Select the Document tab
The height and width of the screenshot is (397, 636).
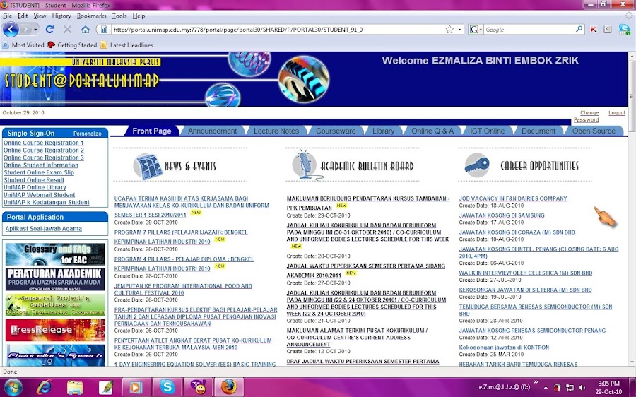coord(538,131)
